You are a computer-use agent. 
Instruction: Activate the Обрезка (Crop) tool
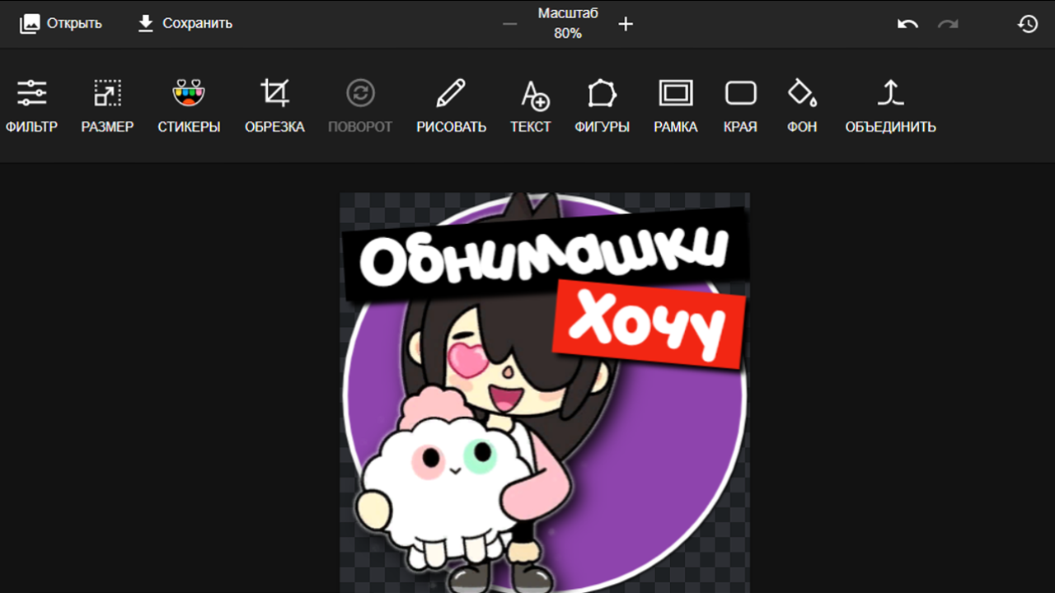274,103
